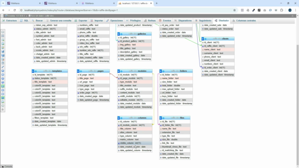This screenshot has height=168, width=299.
Task: Open options circle on columns table header
Action: click(x=121, y=118)
